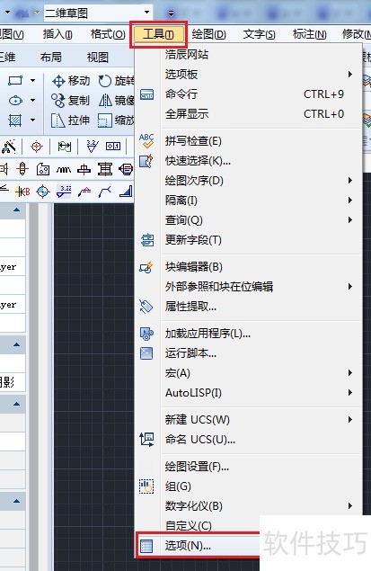Select 运行脚本... menu entry
The height and width of the screenshot is (571, 371).
click(x=247, y=352)
